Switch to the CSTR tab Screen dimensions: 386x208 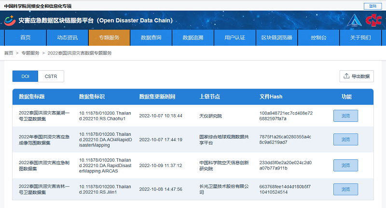[51, 76]
